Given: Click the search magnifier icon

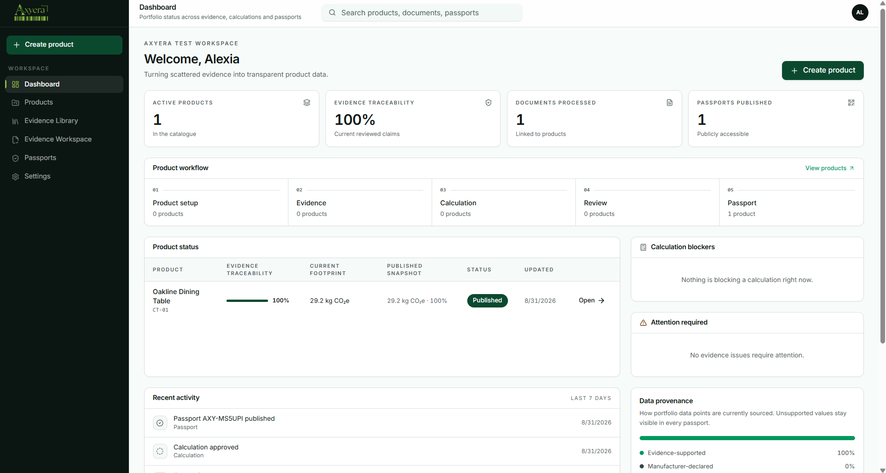Looking at the screenshot, I should (332, 12).
